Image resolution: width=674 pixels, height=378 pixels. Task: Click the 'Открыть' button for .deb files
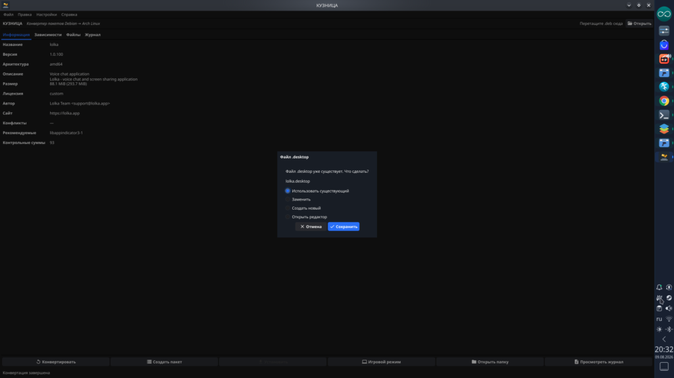point(639,24)
